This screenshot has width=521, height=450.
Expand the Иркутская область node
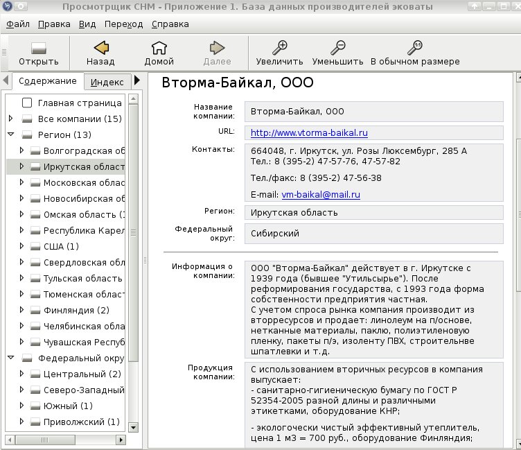pyautogui.click(x=21, y=166)
